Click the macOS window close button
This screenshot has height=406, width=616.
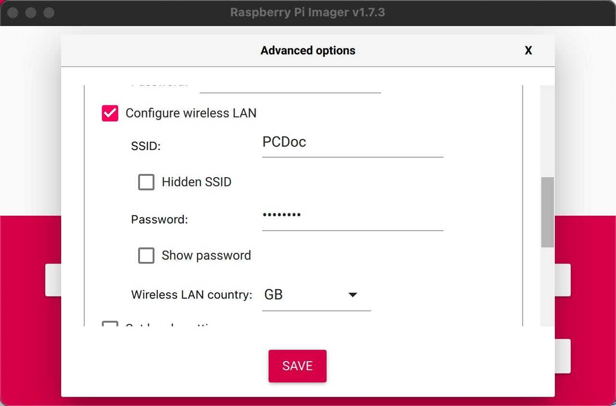(13, 13)
